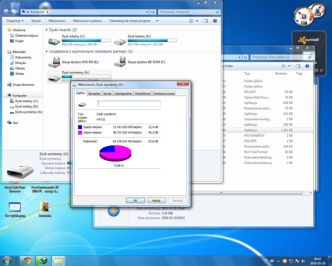Open the Organizuj dropdown menu
The width and height of the screenshot is (332, 266).
[x=15, y=21]
